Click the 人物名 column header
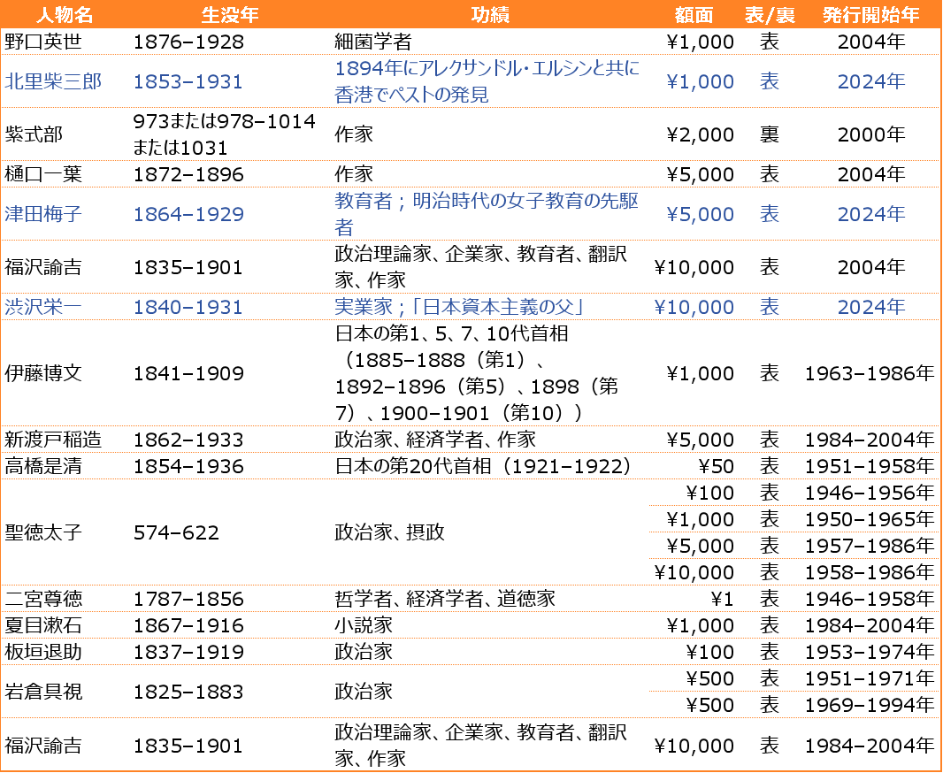Image resolution: width=943 pixels, height=773 pixels. click(x=65, y=14)
